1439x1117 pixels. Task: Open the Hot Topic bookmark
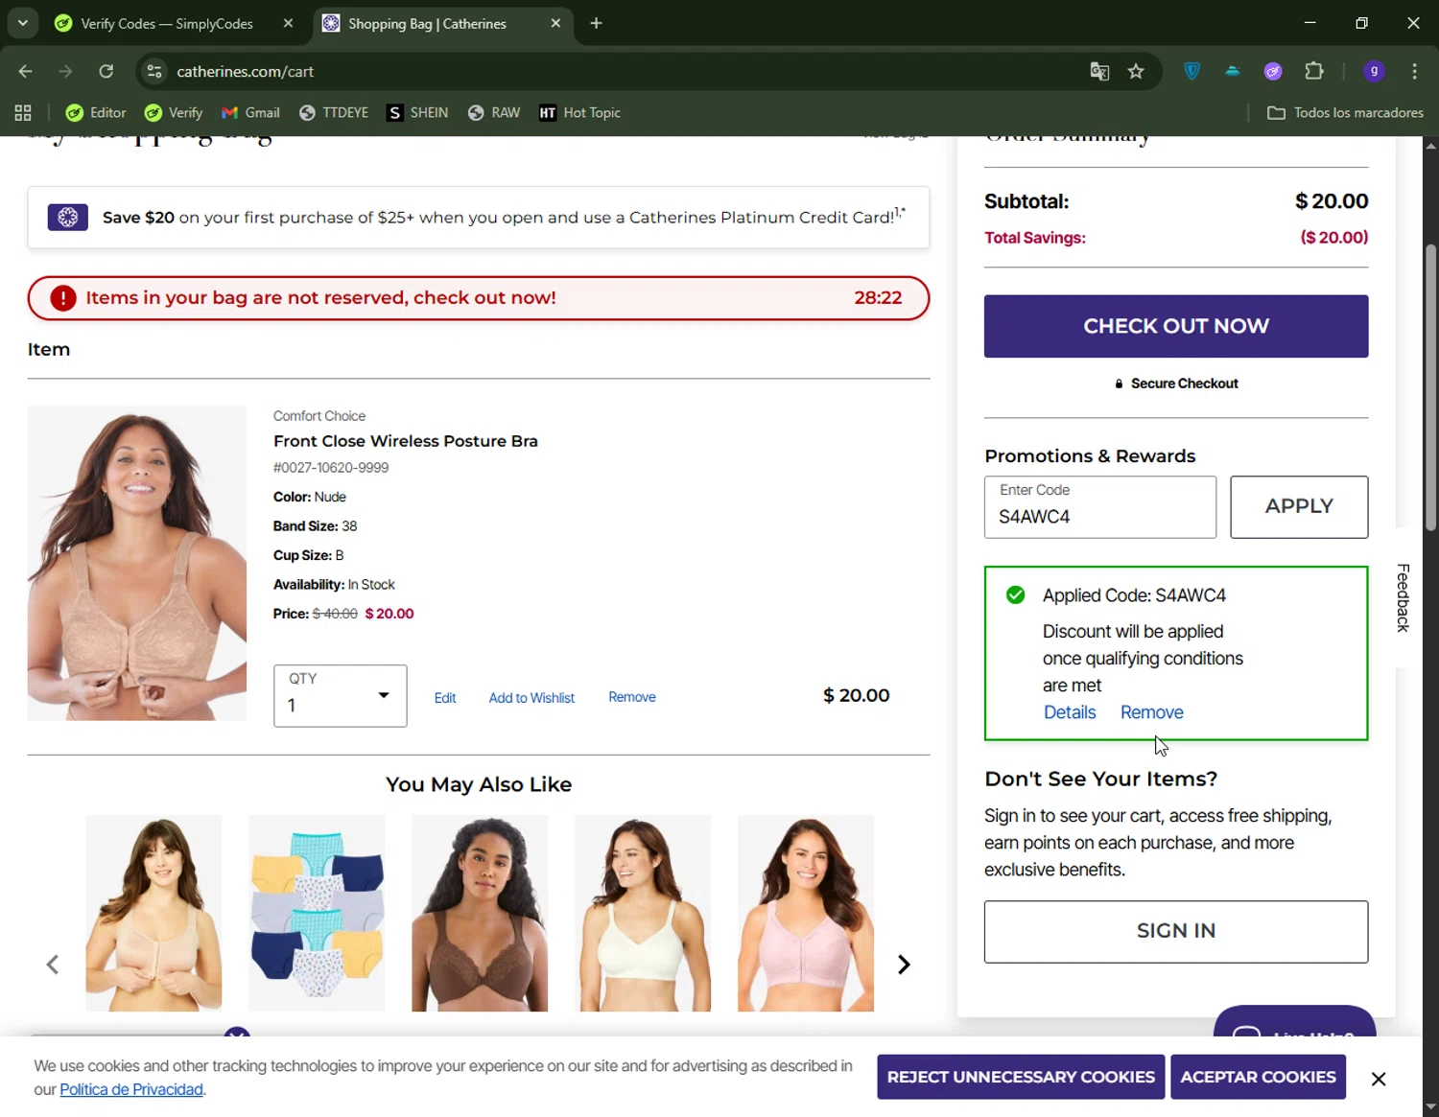[x=579, y=113]
